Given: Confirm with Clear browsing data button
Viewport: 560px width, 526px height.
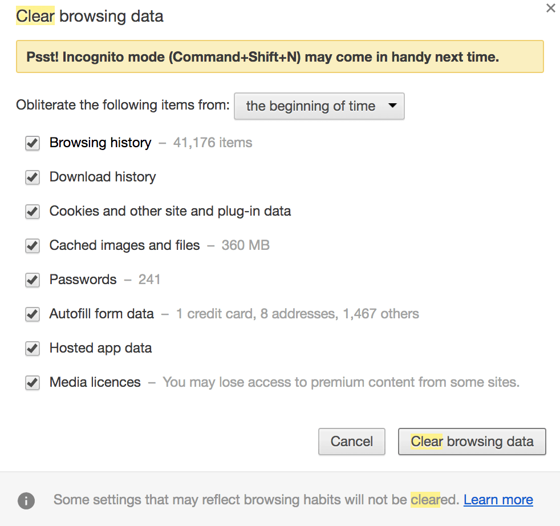Looking at the screenshot, I should coord(472,442).
